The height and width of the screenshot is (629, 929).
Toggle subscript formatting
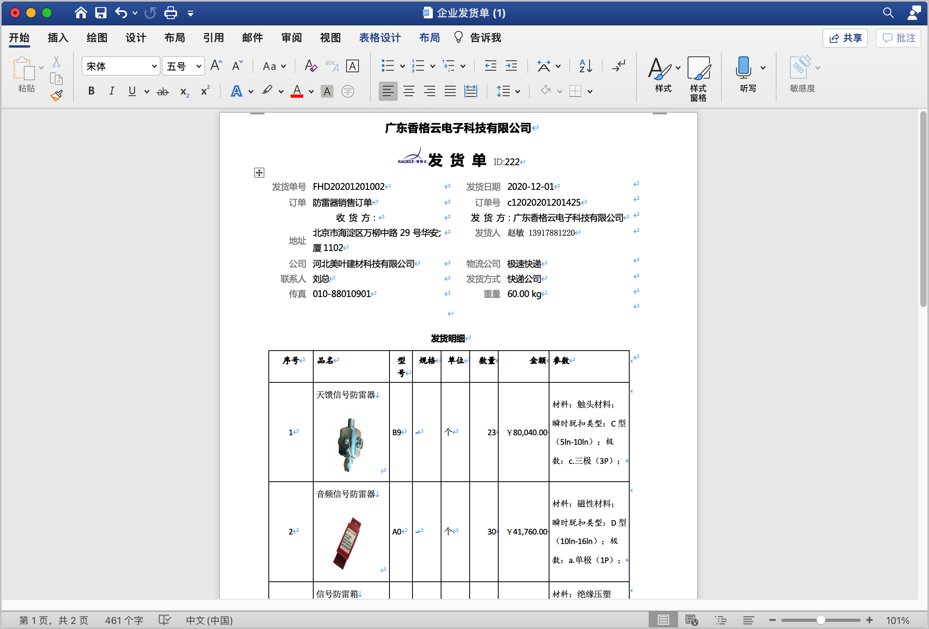[184, 92]
